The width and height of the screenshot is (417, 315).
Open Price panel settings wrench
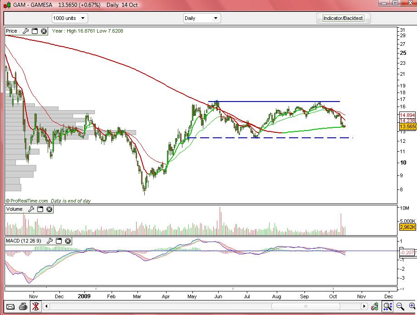[x=25, y=31]
